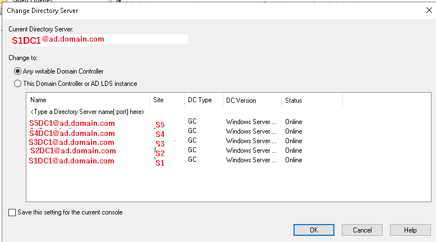The height and width of the screenshot is (242, 436).
Task: Sort the list by Name column header
Action: point(88,101)
